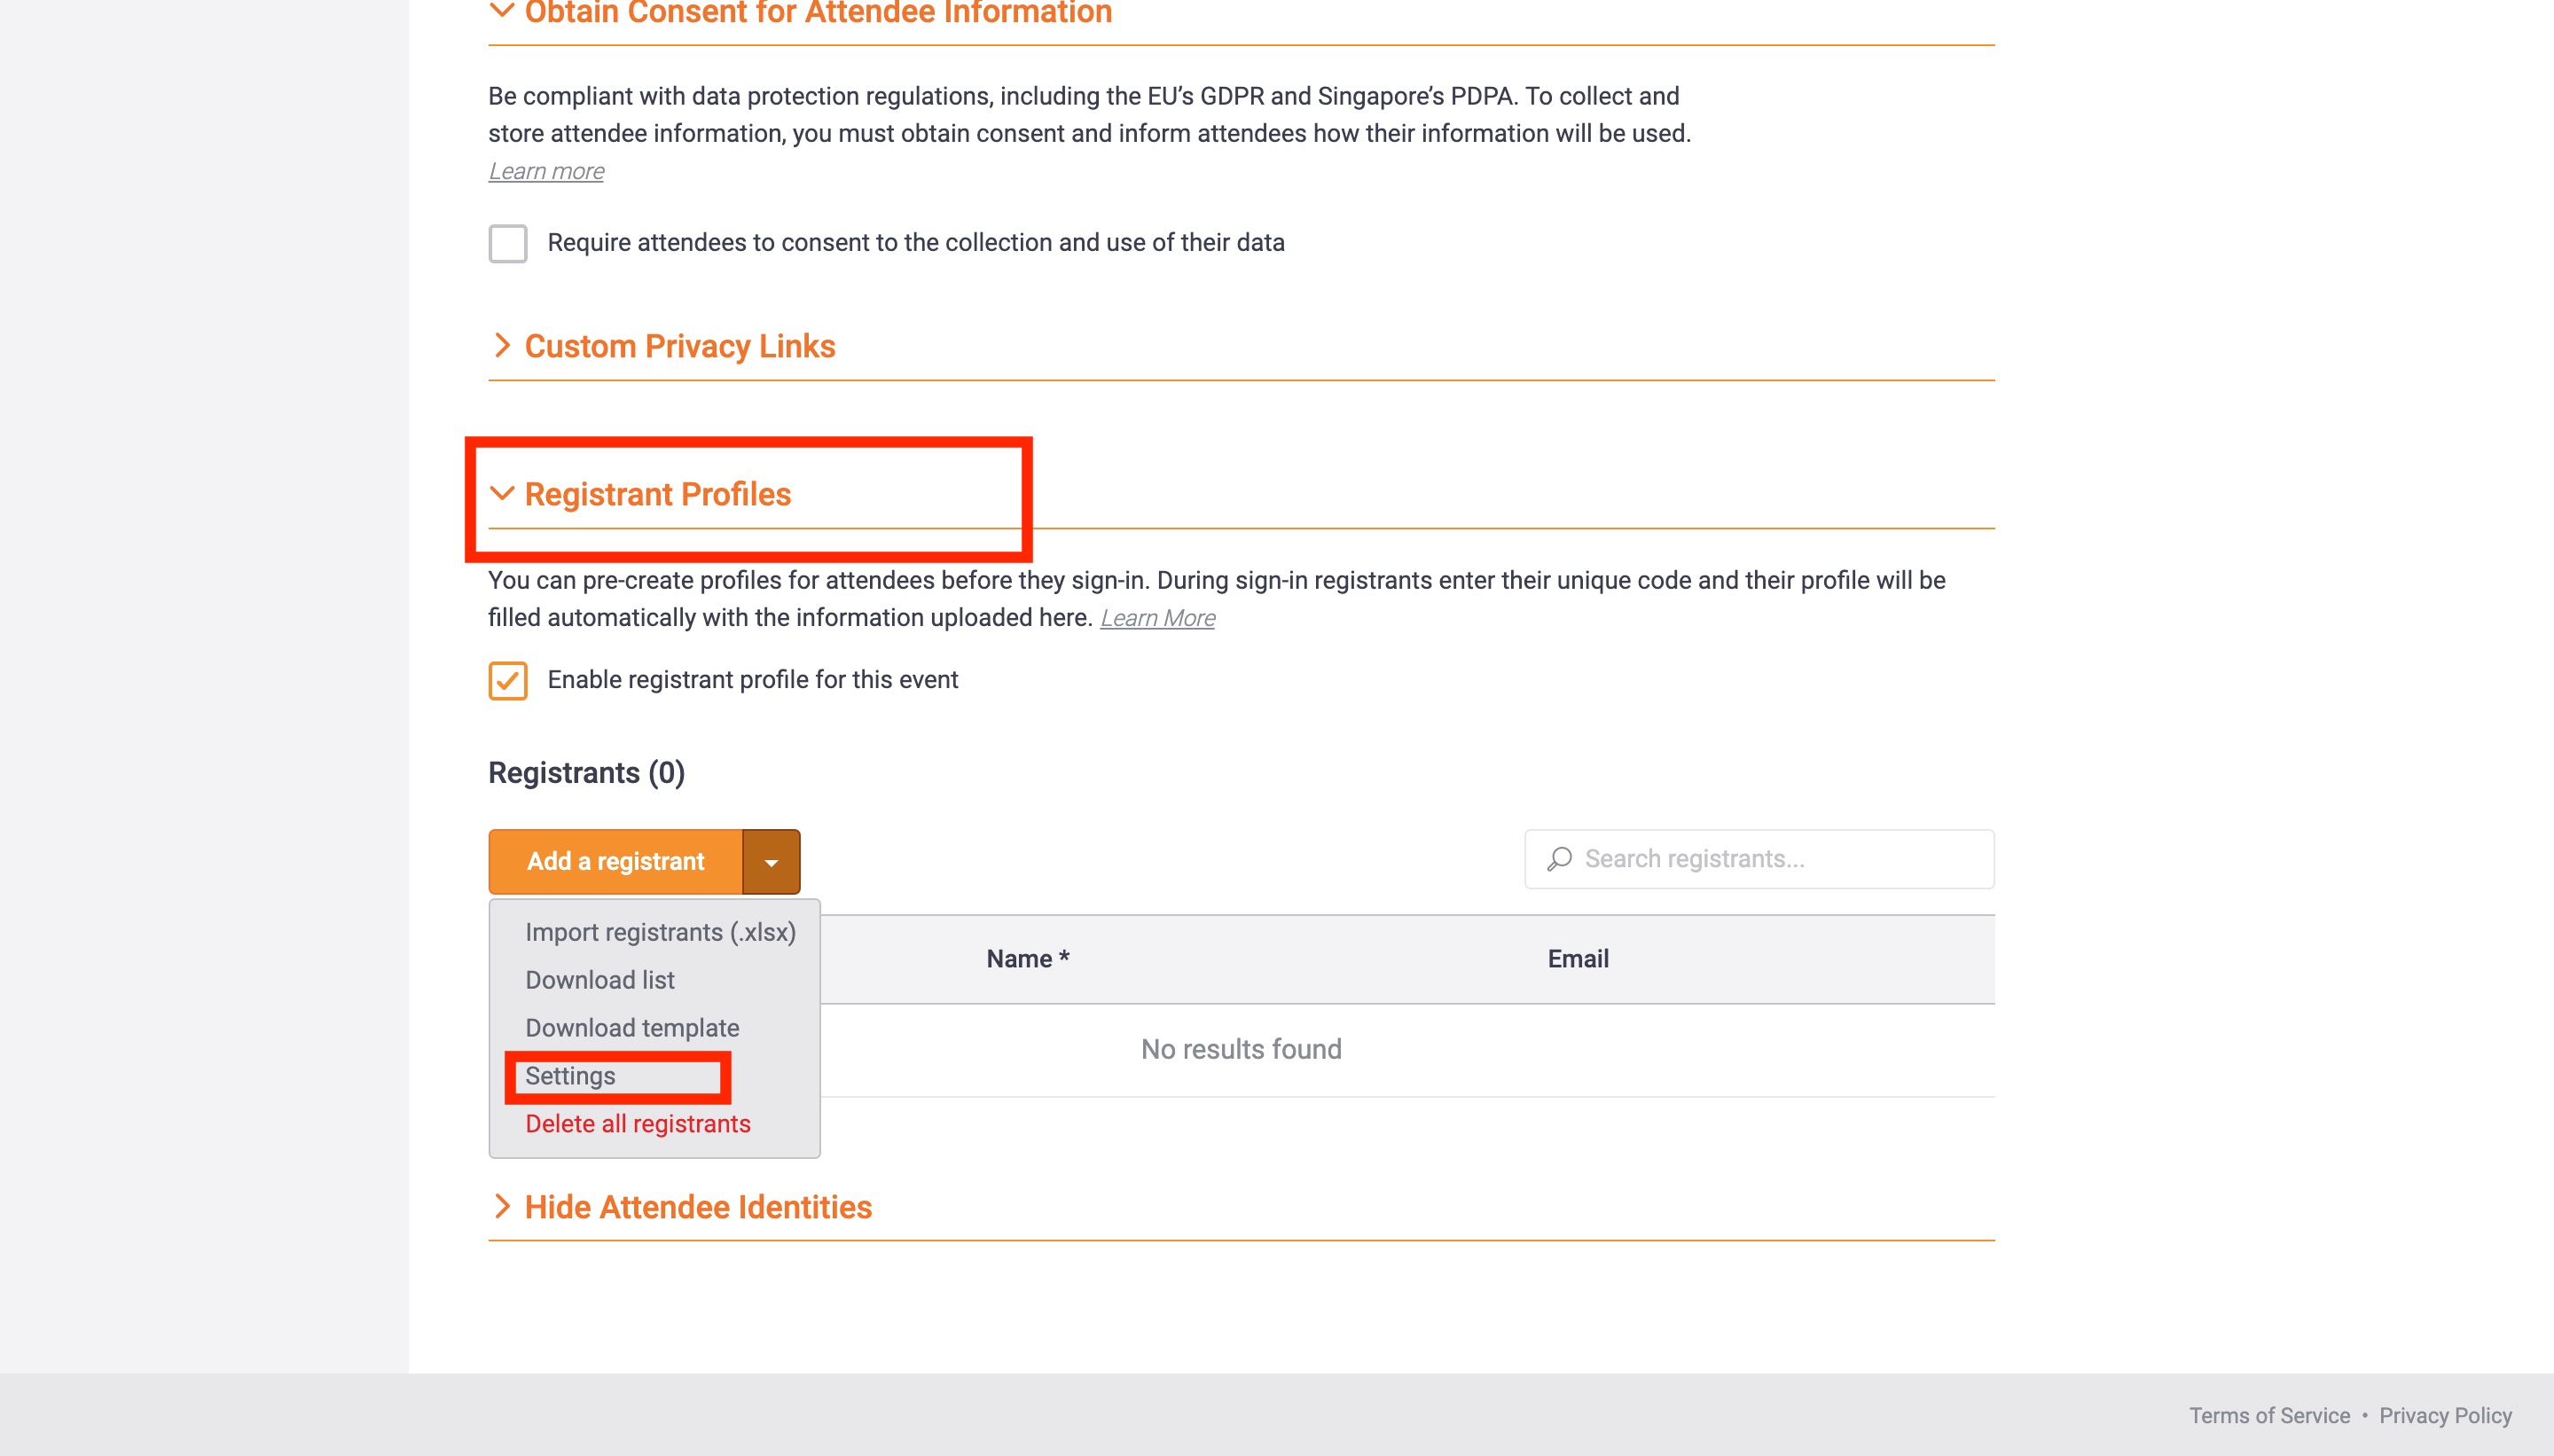Choose Delete all registrants

click(x=638, y=1124)
